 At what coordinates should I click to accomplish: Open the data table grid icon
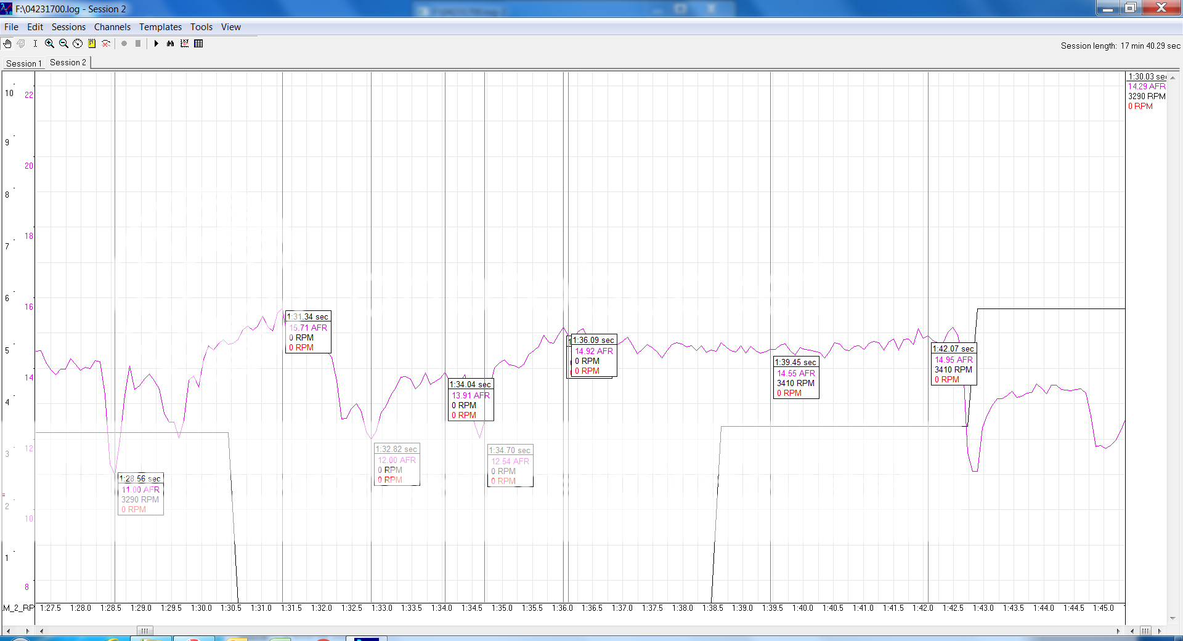point(198,44)
